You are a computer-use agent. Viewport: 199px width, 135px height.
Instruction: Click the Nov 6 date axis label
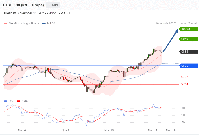coord(22,130)
